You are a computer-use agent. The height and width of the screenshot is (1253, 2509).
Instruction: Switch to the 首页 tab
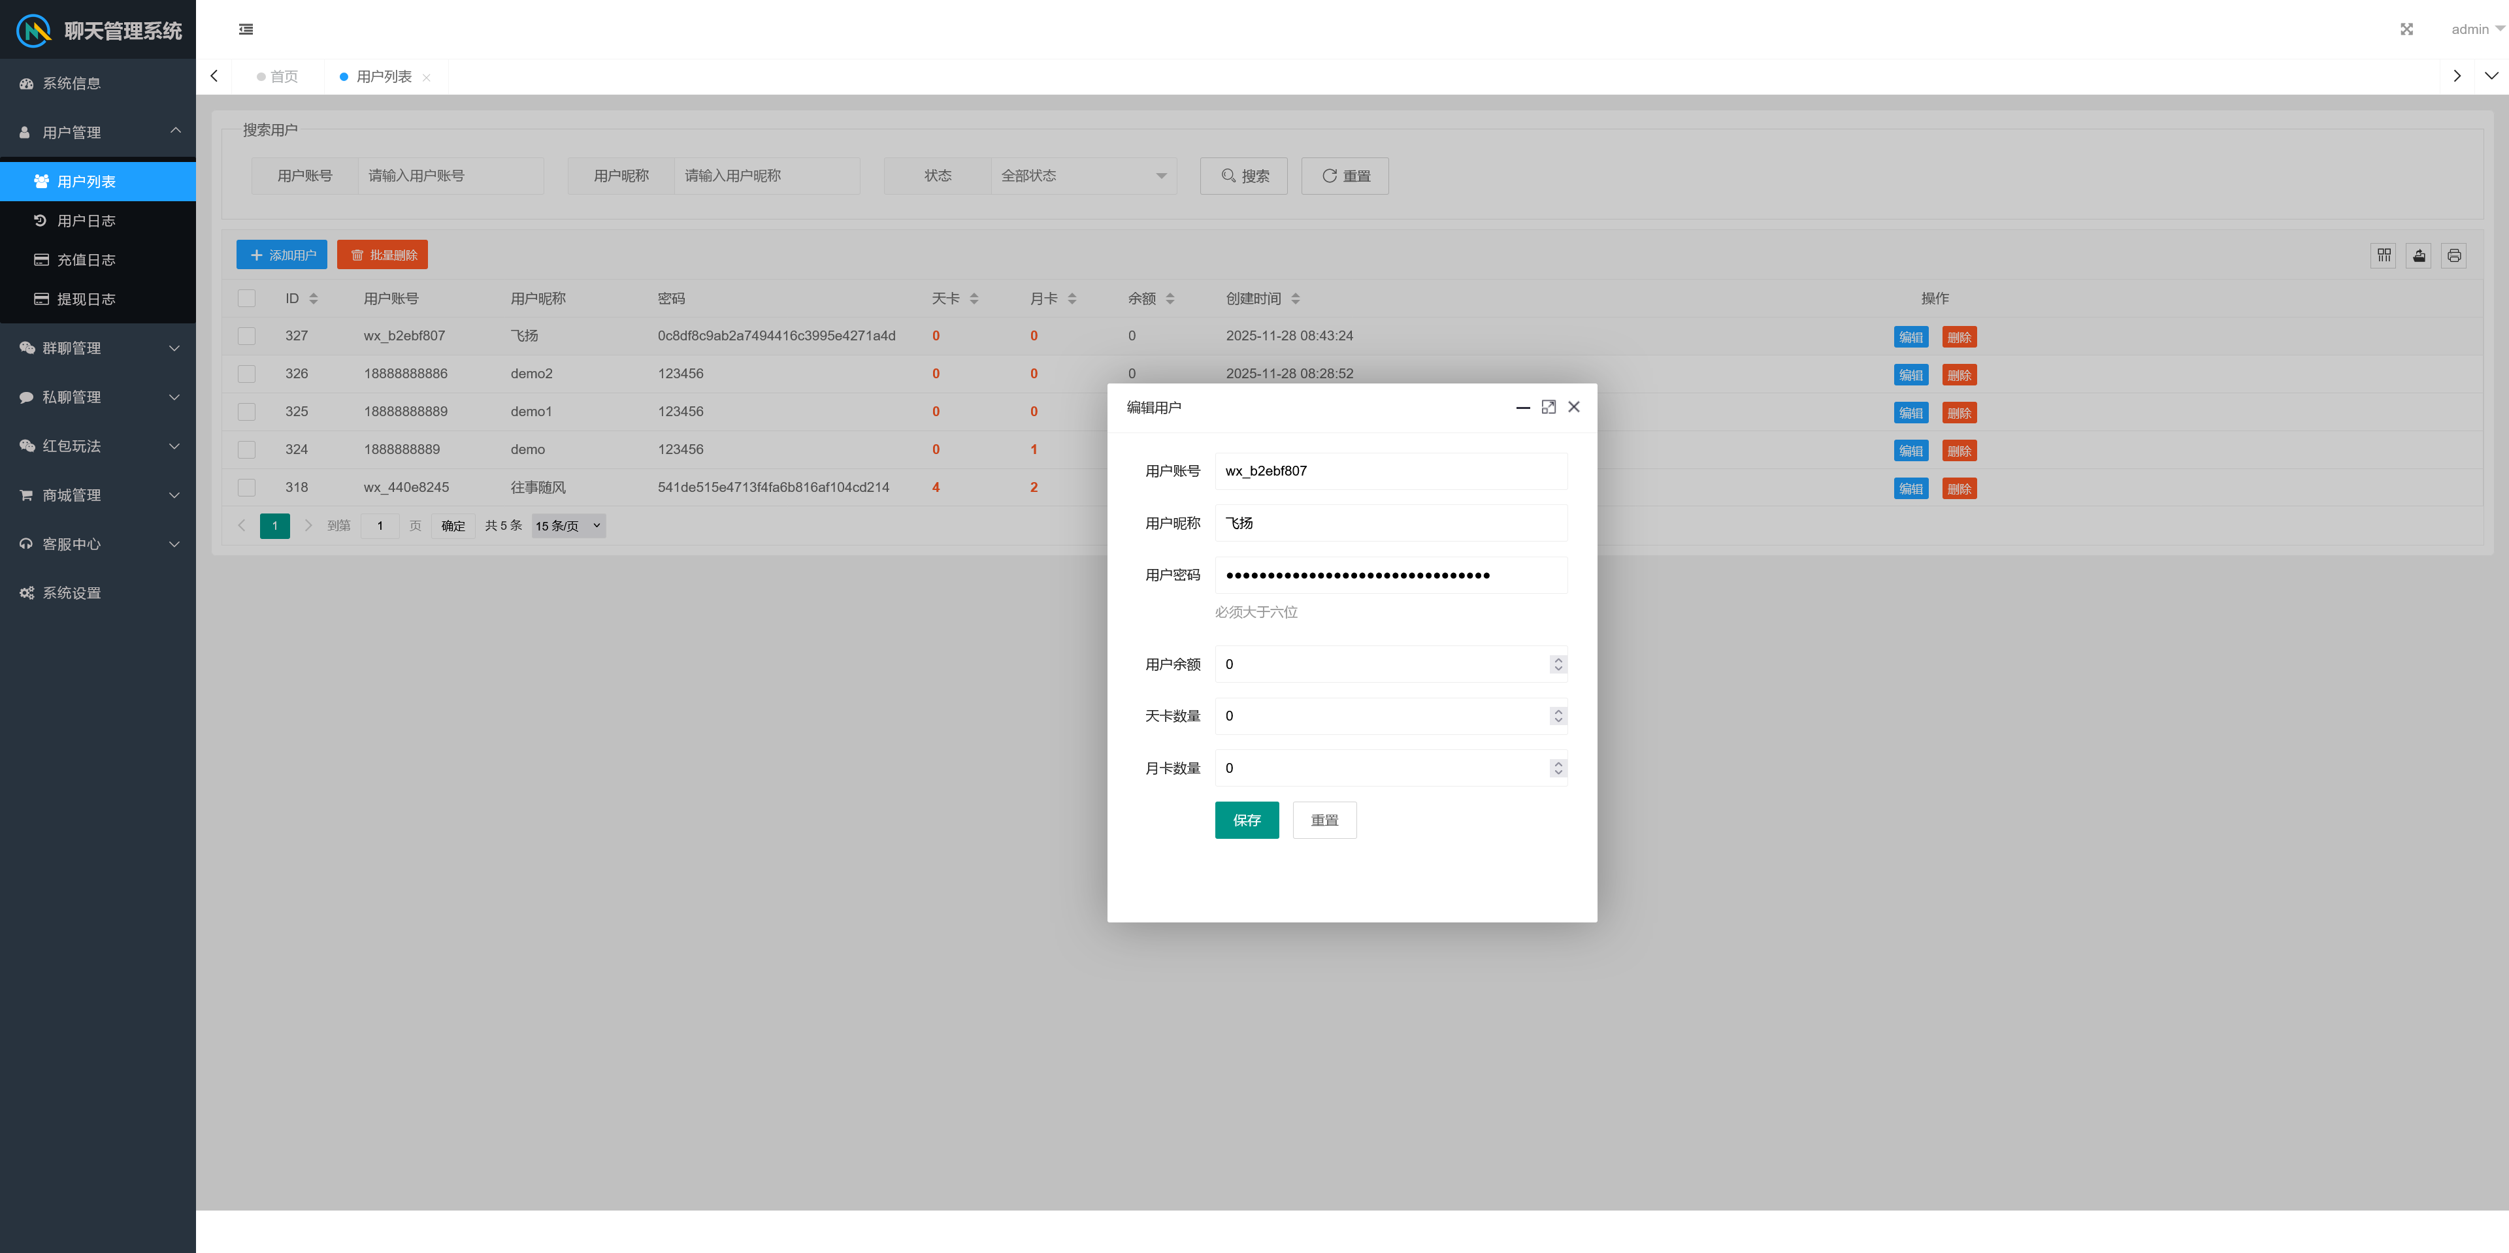tap(282, 77)
